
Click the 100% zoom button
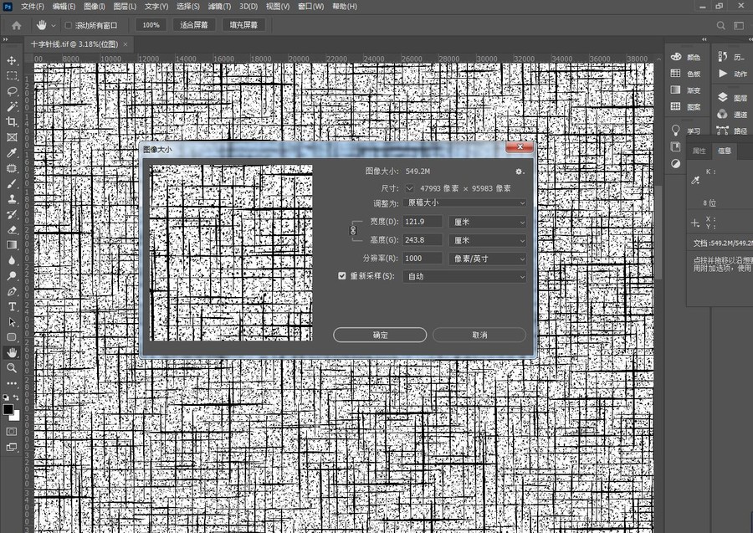[x=151, y=25]
